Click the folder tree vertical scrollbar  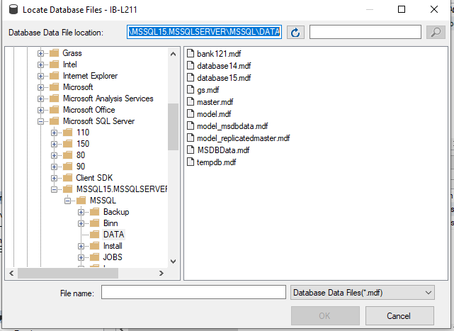(x=173, y=128)
